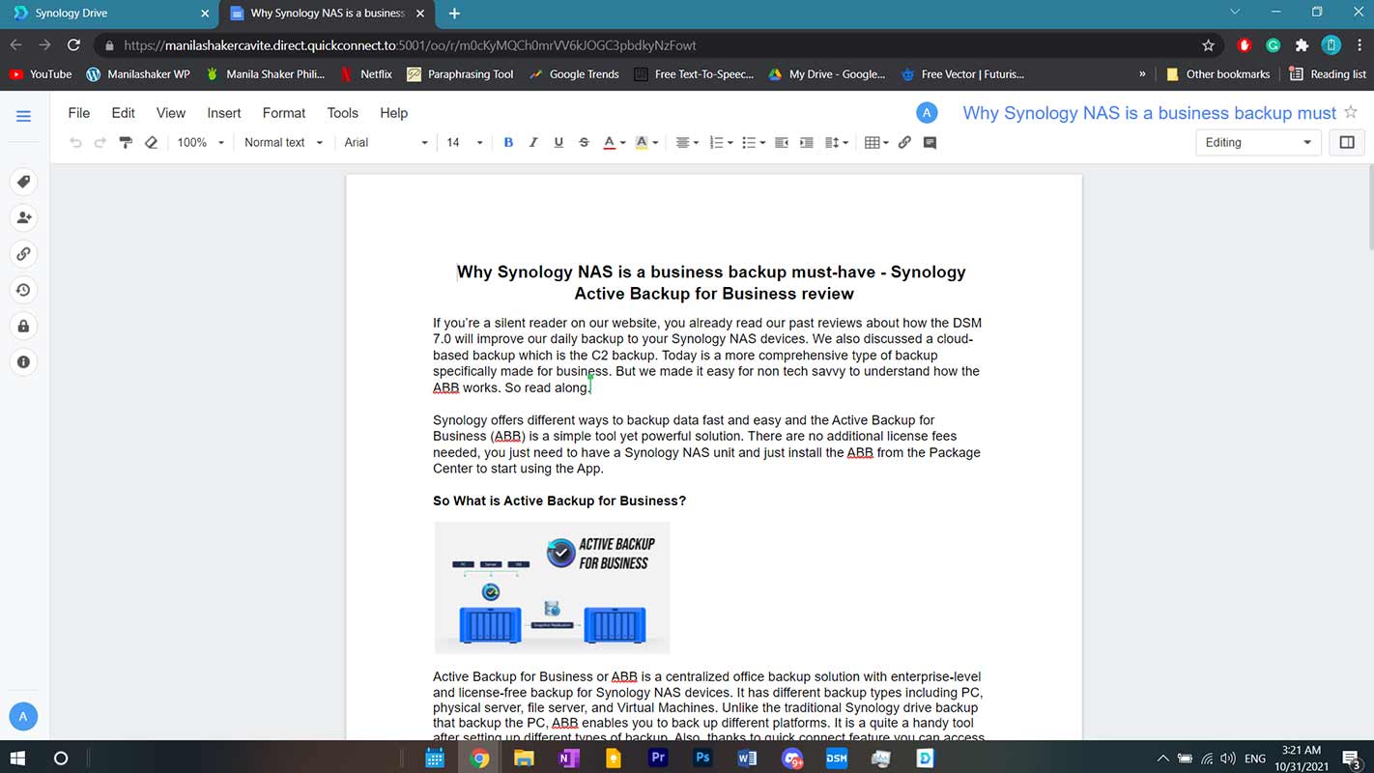Open Premiere Pro from the taskbar
1374x773 pixels.
point(658,759)
